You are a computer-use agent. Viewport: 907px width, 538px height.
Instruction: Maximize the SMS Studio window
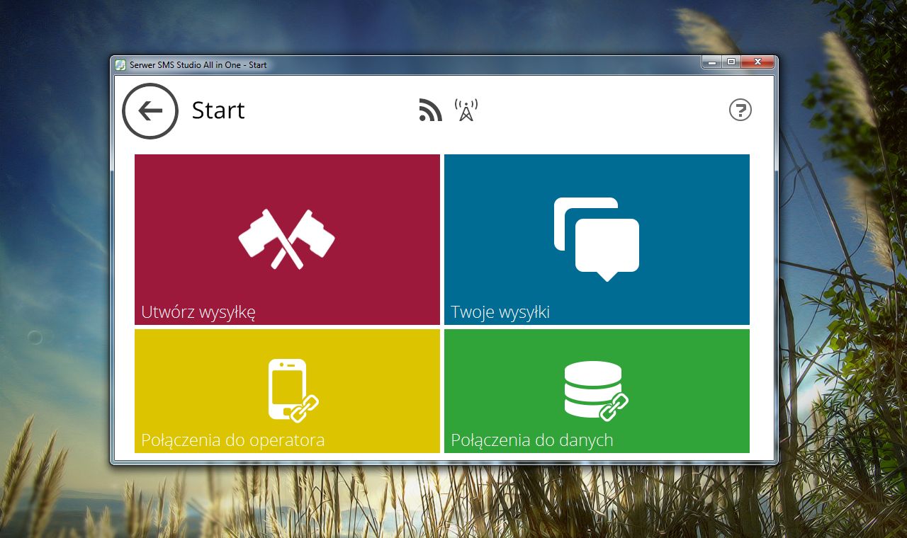(731, 62)
